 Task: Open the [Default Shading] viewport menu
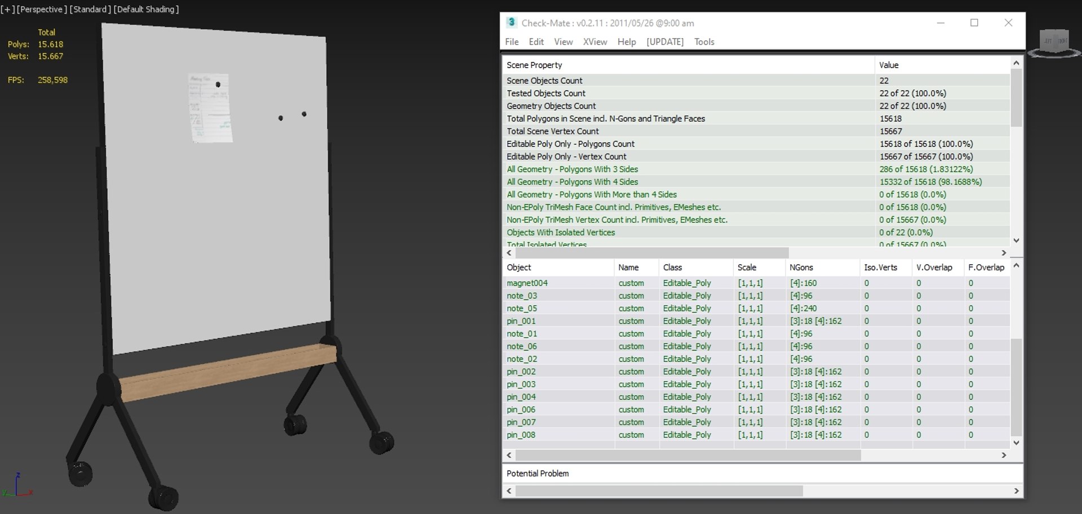[147, 10]
